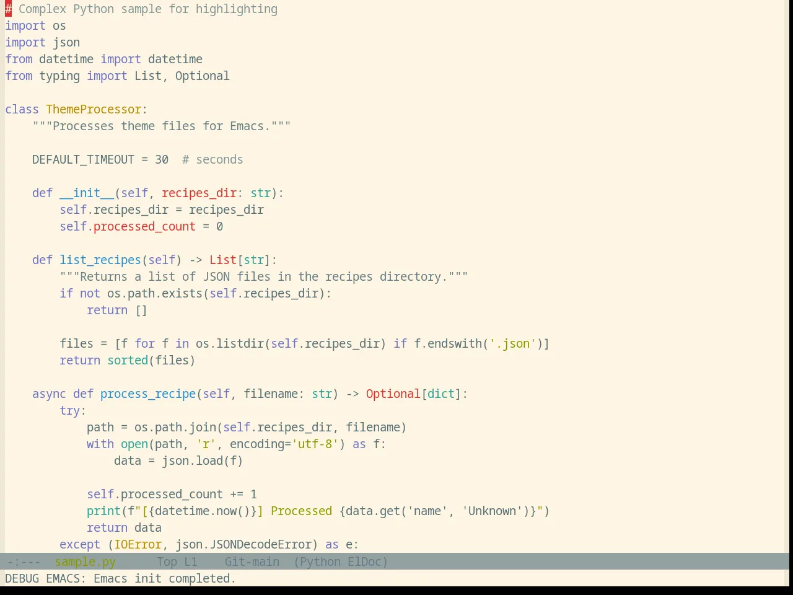793x595 pixels.
Task: Click the process_recipe function name
Action: pyautogui.click(x=148, y=394)
